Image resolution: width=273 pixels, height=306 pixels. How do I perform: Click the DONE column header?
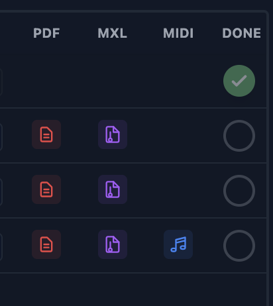[x=241, y=33]
